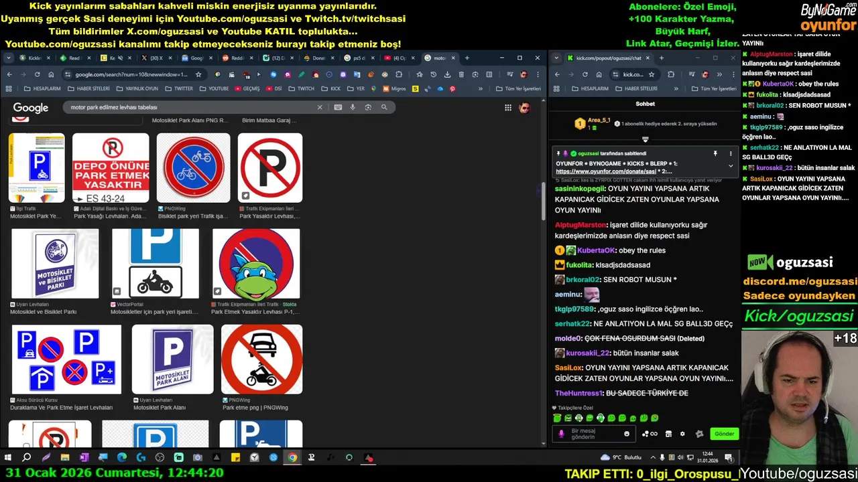Click the 9°C Bulutlu weather widget
Screen dimensions: 858x482
[x=621, y=458]
